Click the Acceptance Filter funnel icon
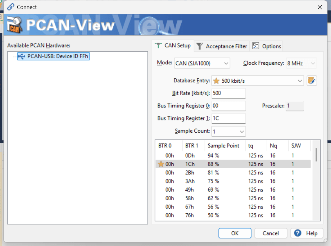 click(199, 46)
